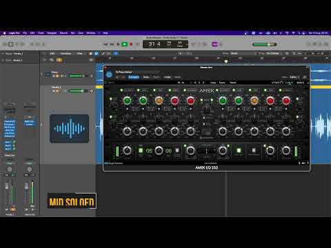Open the Track menu in menu bar
Image resolution: width=331 pixels, height=248 pixels.
[41, 33]
